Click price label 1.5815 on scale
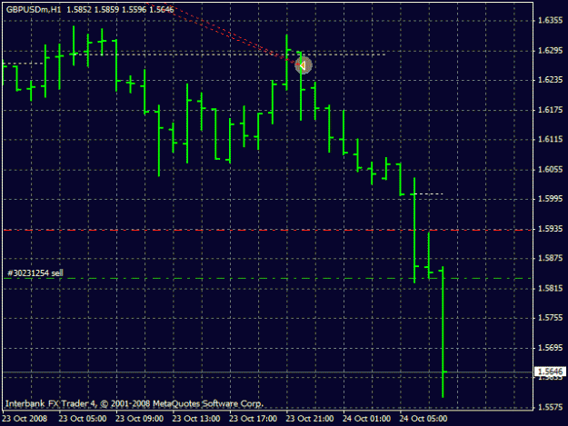The height and width of the screenshot is (426, 568). click(550, 288)
